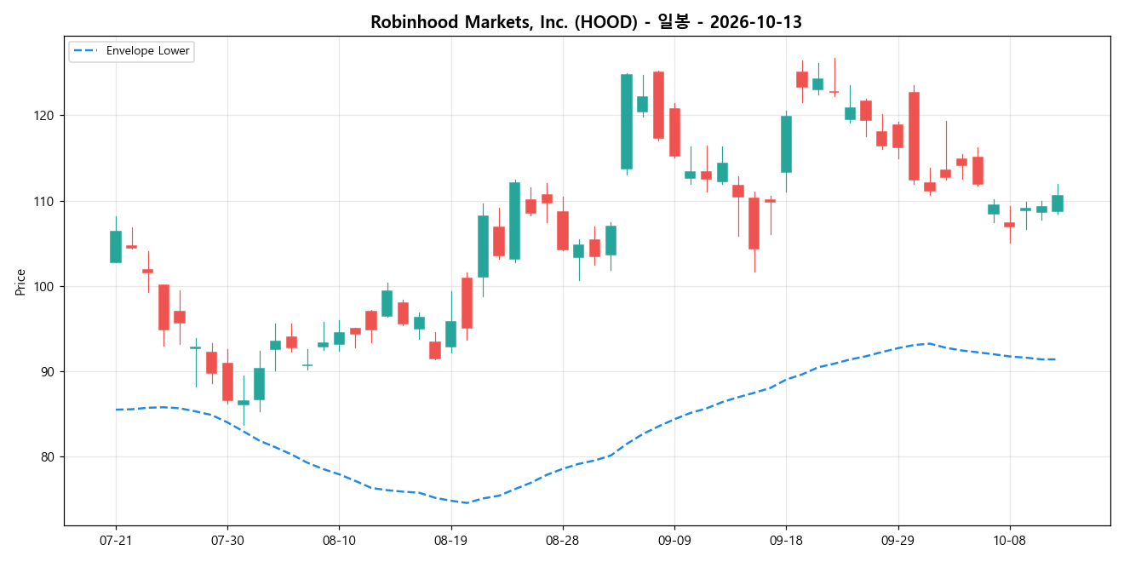This screenshot has height=562, width=1124.
Task: Click the 120 y-axis tick label
Action: click(46, 116)
